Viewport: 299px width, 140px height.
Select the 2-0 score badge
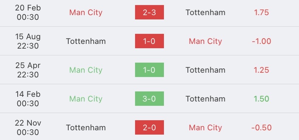[149, 127]
